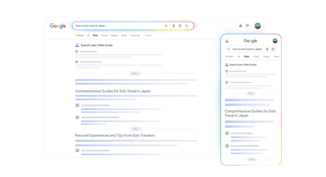
Task: Open the Google apps grid
Action: pyautogui.click(x=247, y=25)
